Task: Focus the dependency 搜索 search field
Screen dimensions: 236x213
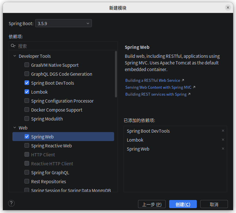Action: click(63, 46)
